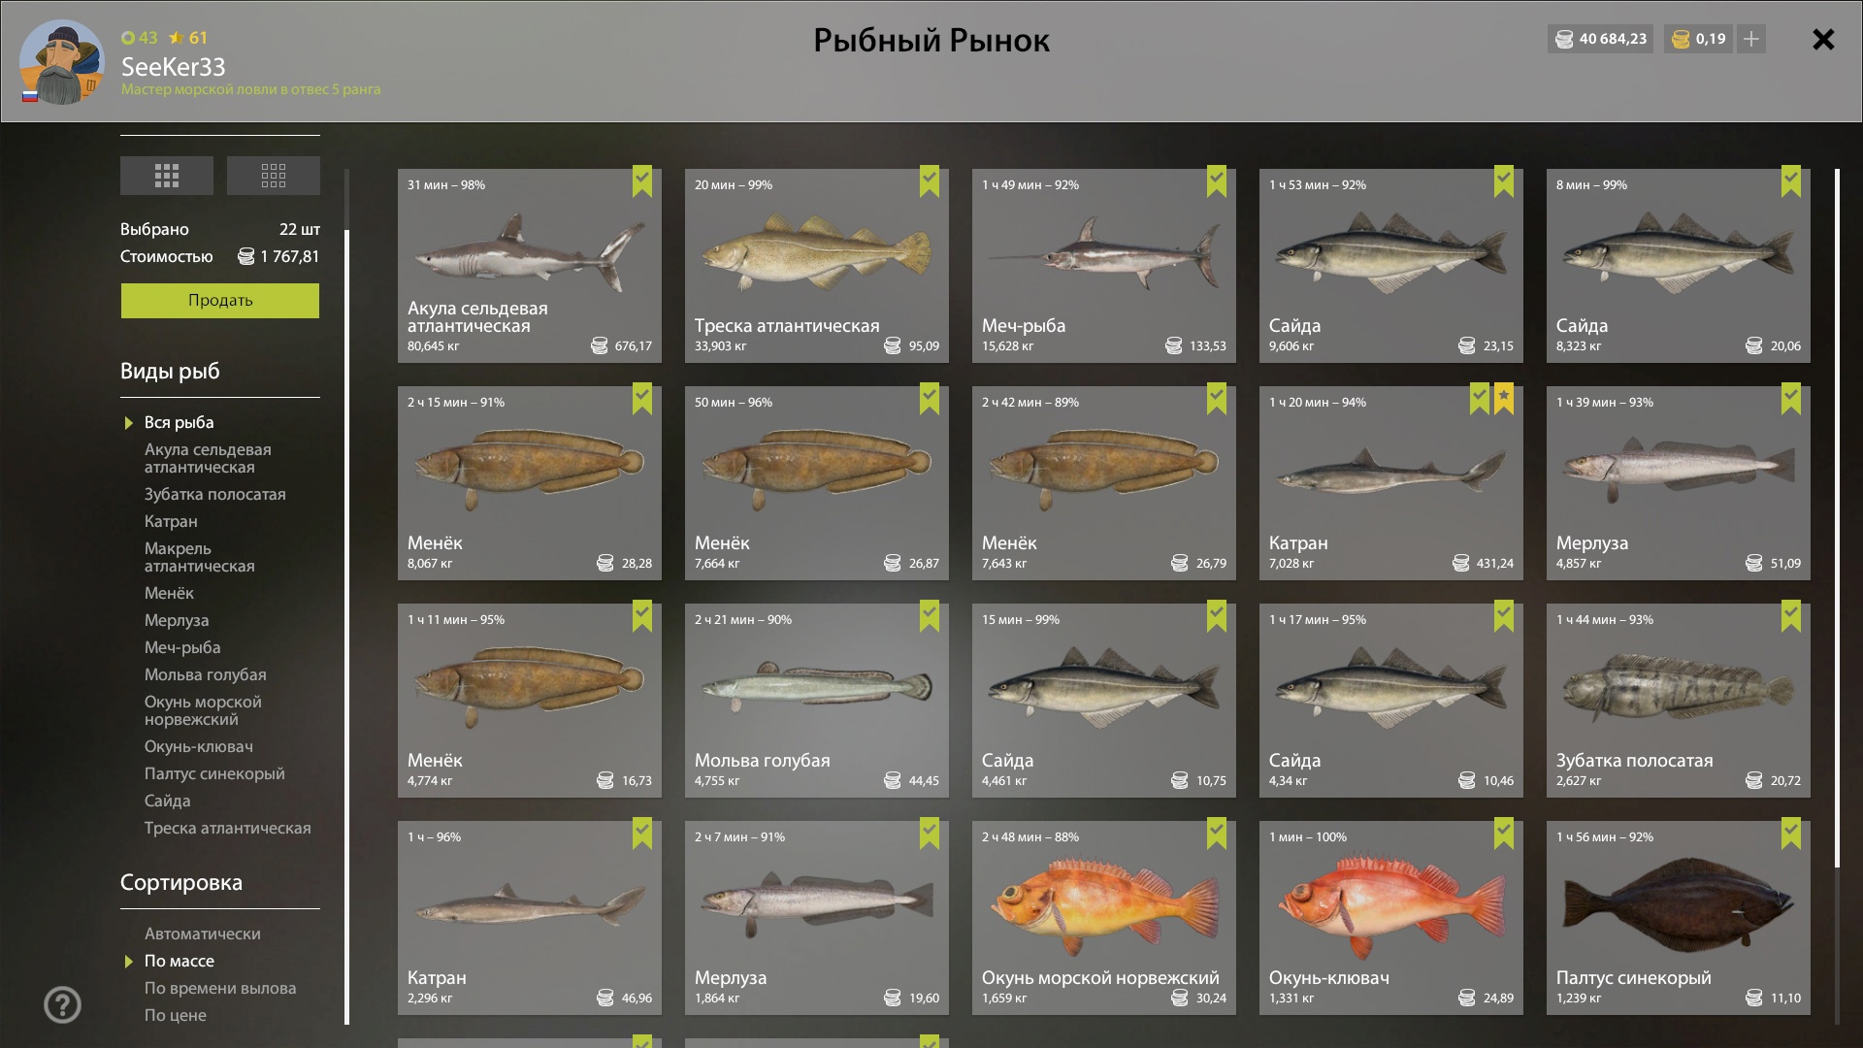Screen dimensions: 1863x1048
Task: Click the silver coins balance icon
Action: (1564, 39)
